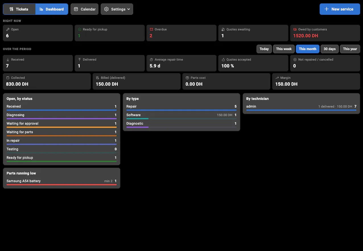This screenshot has height=251, width=363.
Task: Click the By technician heading
Action: (257, 98)
